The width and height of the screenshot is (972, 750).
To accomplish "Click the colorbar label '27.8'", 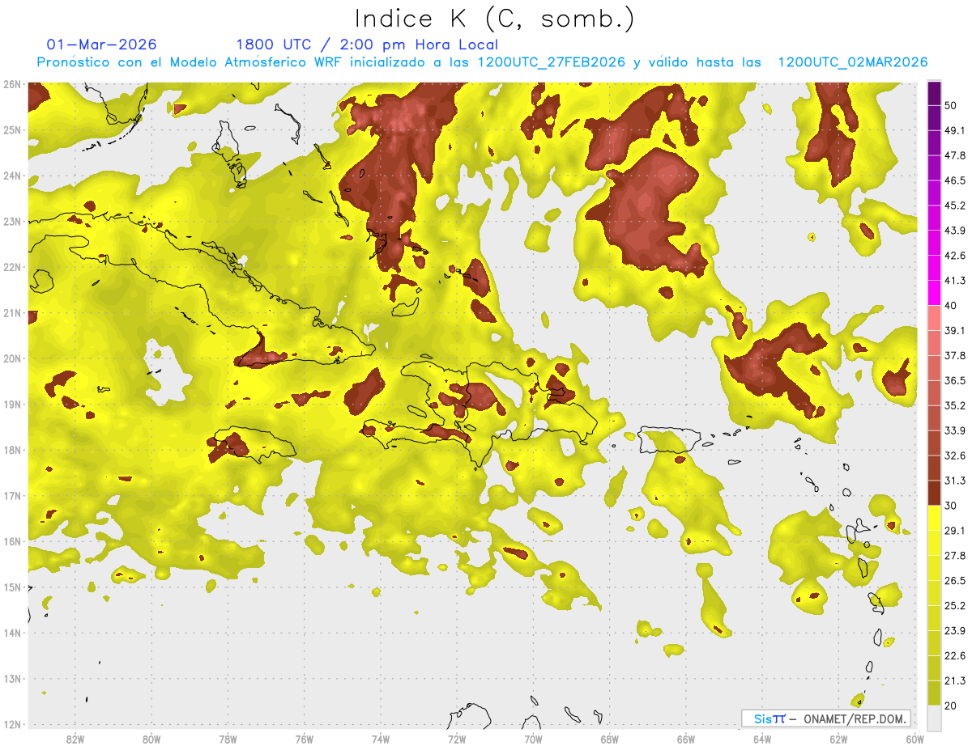I will point(955,556).
